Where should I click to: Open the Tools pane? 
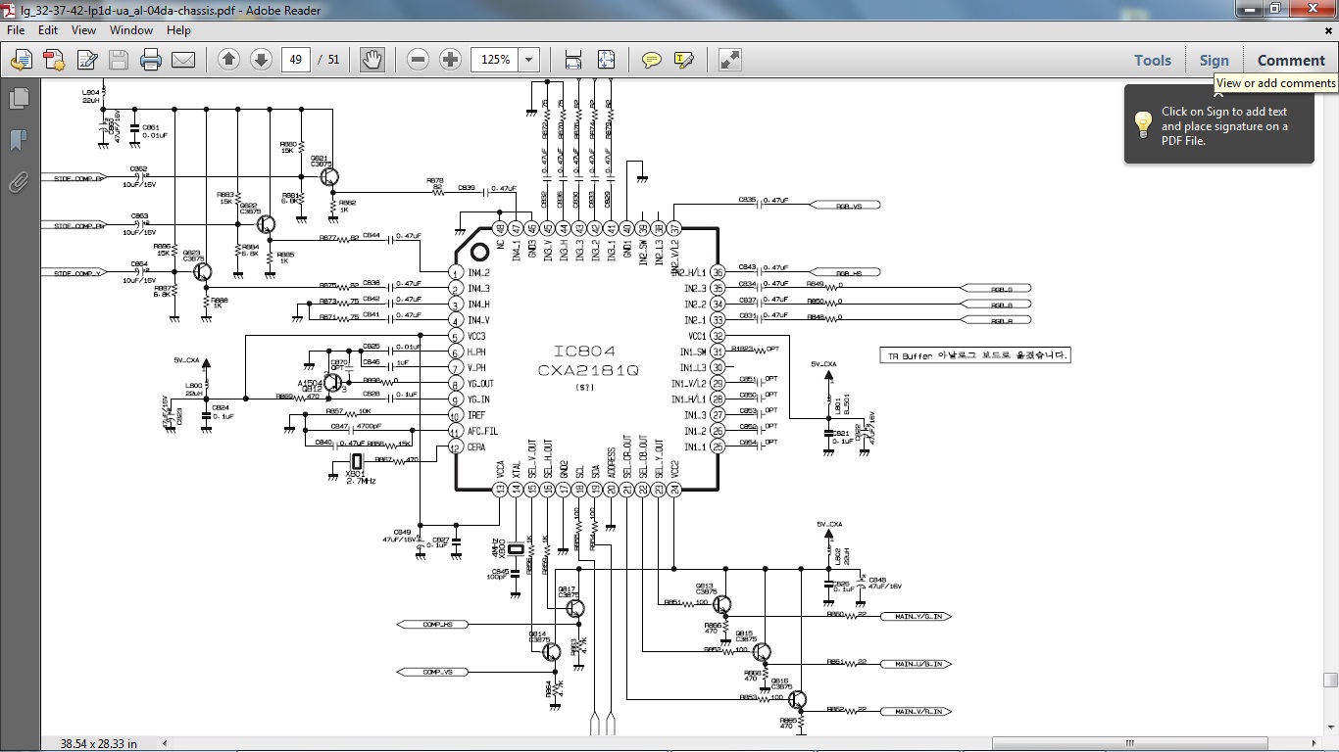[1153, 60]
